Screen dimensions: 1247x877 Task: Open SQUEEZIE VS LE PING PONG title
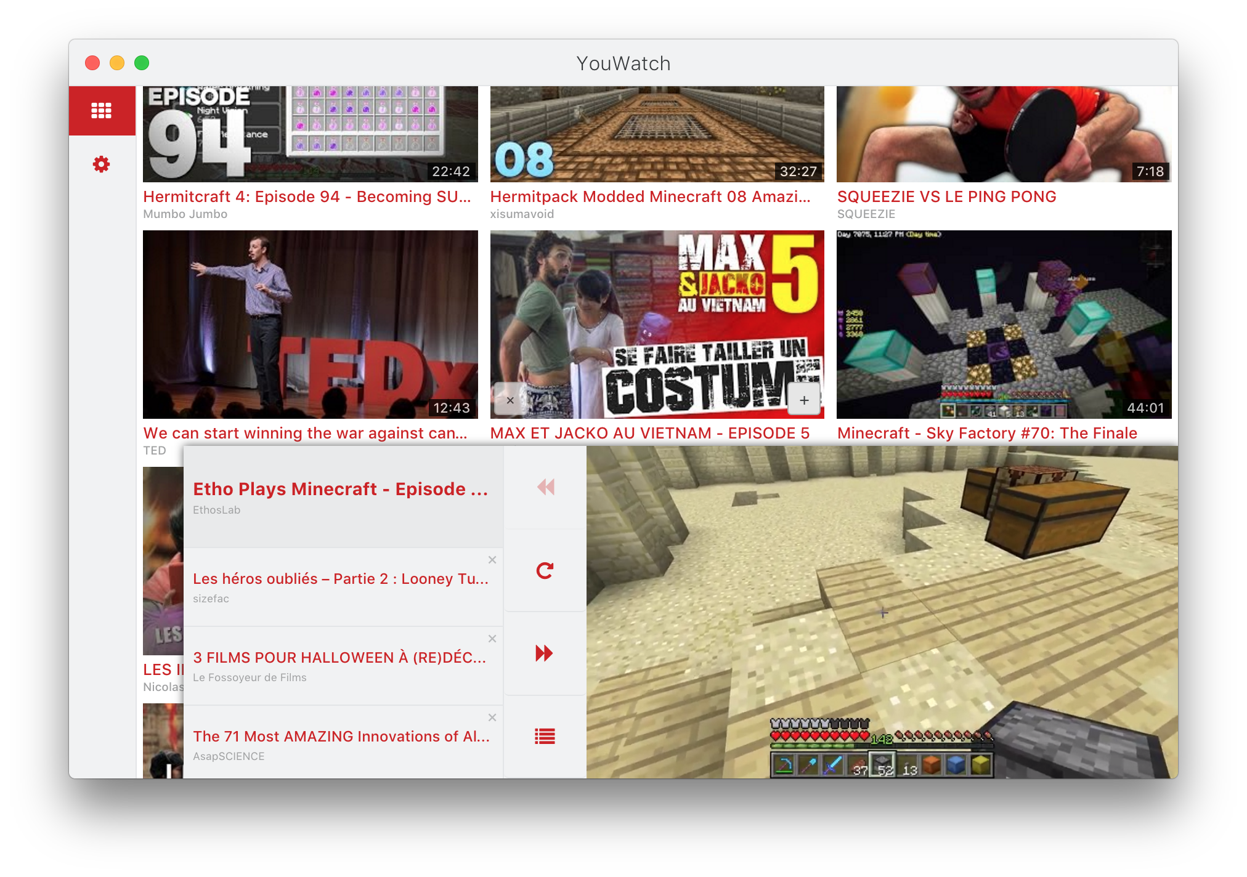[x=946, y=196]
